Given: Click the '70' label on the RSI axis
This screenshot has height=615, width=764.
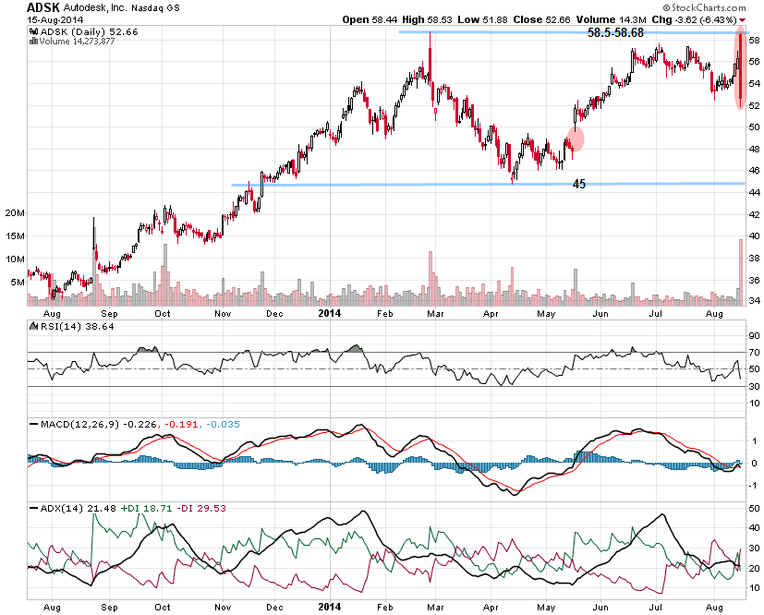Looking at the screenshot, I should click(754, 352).
